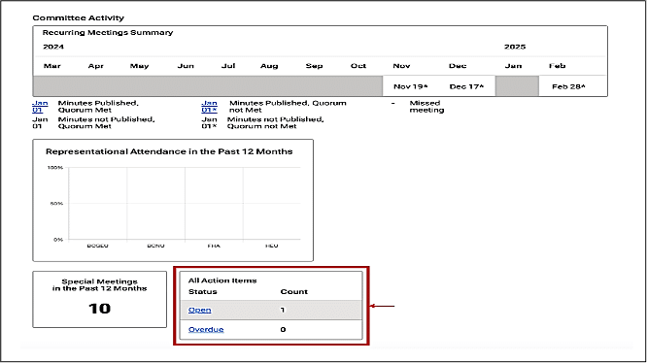The width and height of the screenshot is (647, 363).
Task: Click the Oct month header
Action: pyautogui.click(x=358, y=66)
